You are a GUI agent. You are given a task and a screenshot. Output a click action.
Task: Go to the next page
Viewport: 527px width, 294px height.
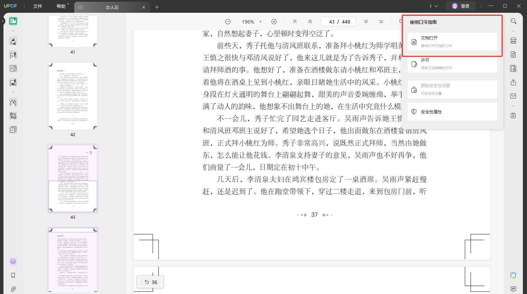(x=366, y=21)
